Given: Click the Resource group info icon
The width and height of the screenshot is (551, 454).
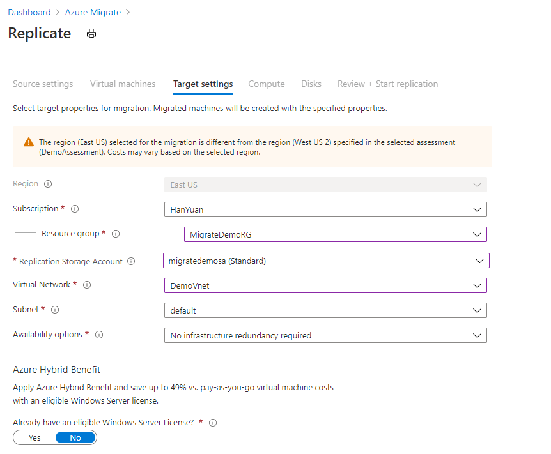Looking at the screenshot, I should pos(116,234).
